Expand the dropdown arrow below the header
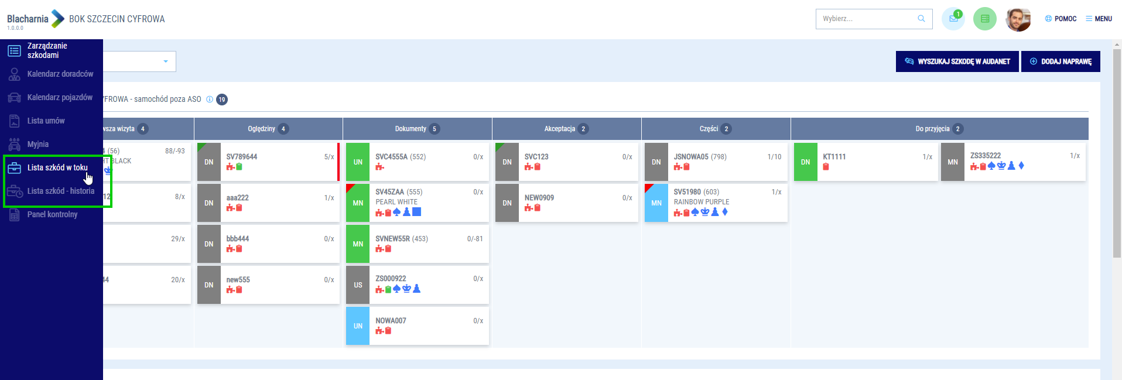The height and width of the screenshot is (380, 1122). [x=166, y=61]
